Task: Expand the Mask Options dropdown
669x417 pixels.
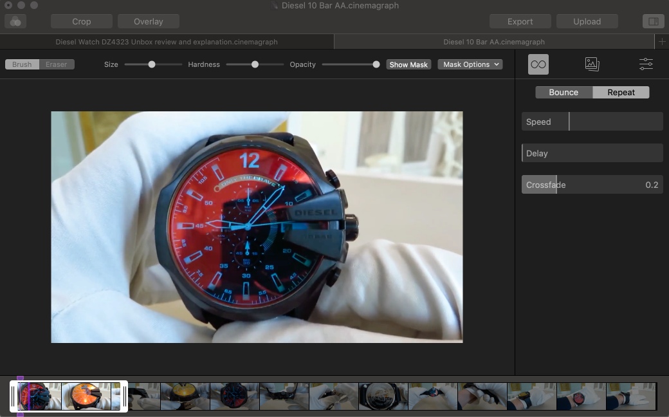Action: click(x=470, y=64)
